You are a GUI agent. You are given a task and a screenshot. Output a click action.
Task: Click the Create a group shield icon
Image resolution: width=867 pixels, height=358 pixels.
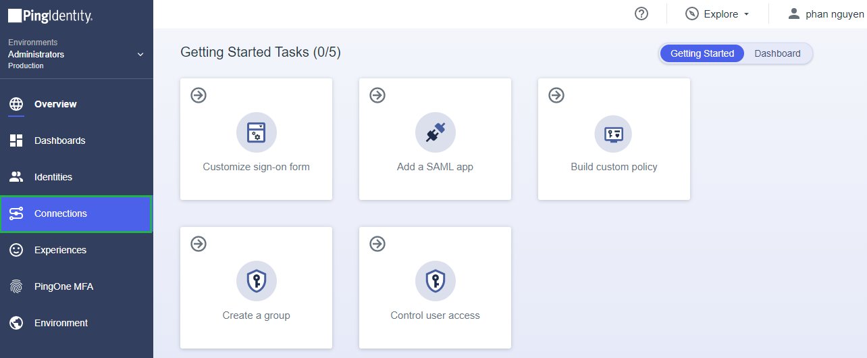click(x=256, y=281)
